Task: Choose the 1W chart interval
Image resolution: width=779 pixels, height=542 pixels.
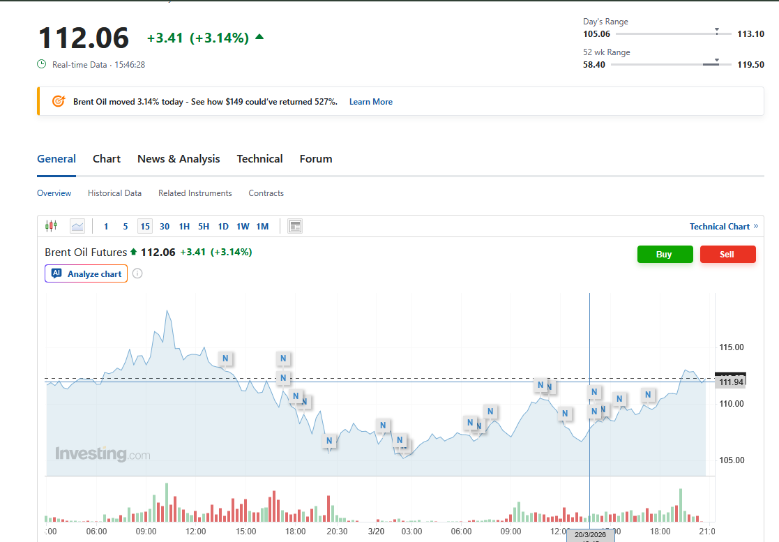Action: 243,227
